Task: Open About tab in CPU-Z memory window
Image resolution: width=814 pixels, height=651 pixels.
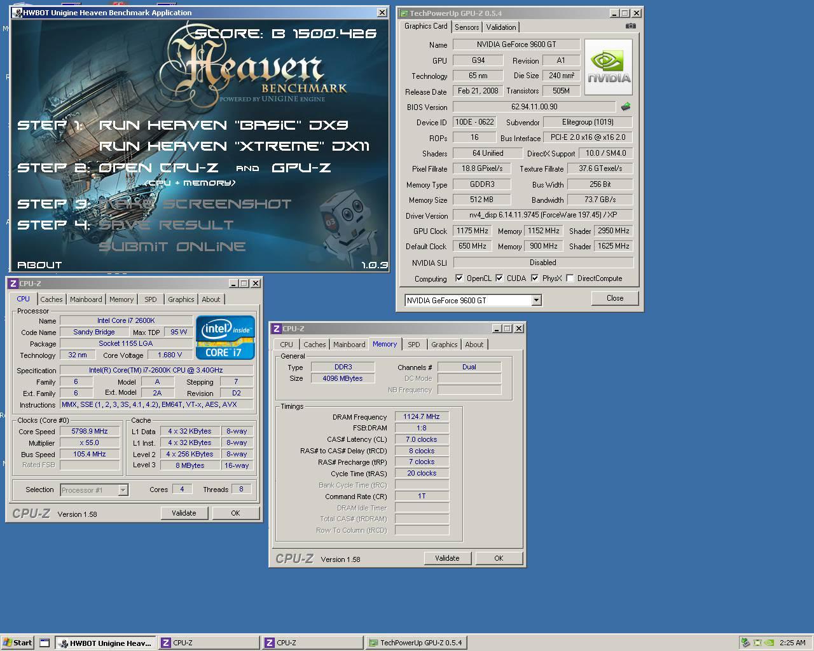Action: click(474, 345)
